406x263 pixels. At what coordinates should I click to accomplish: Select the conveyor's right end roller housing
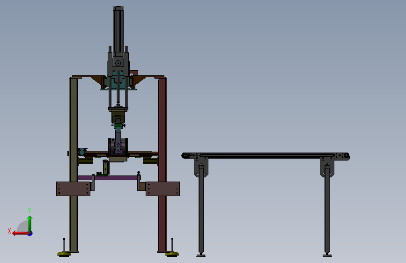[x=341, y=156]
